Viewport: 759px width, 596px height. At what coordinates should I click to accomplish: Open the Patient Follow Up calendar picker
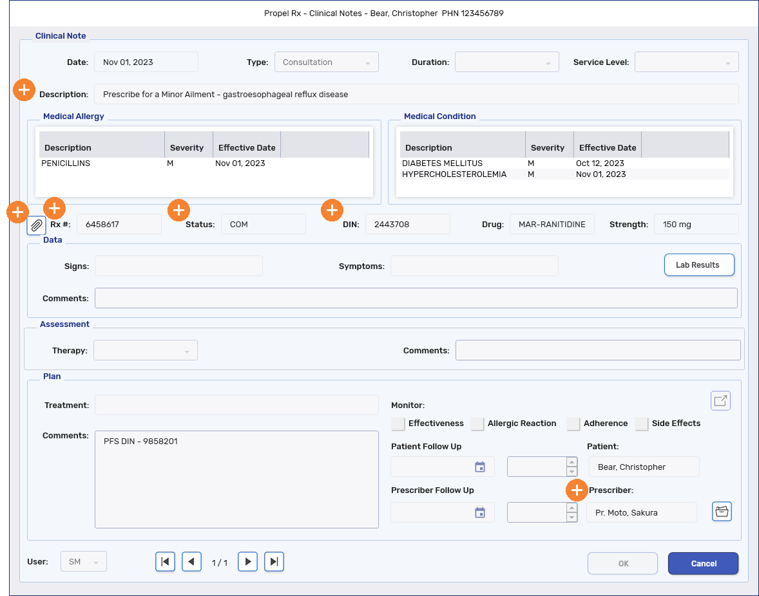479,466
